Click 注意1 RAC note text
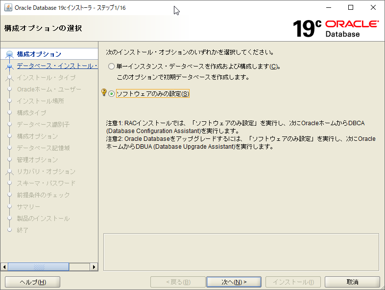Image resolution: width=385 pixels, height=290 pixels. pyautogui.click(x=235, y=127)
